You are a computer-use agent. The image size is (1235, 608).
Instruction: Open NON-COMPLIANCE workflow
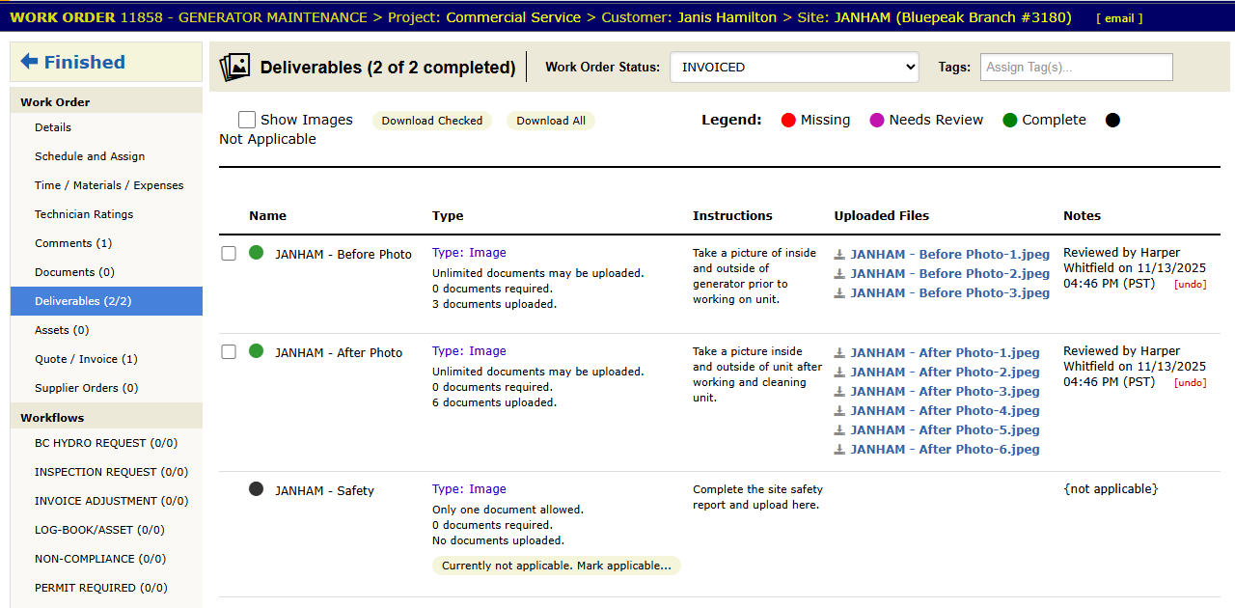pyautogui.click(x=106, y=559)
